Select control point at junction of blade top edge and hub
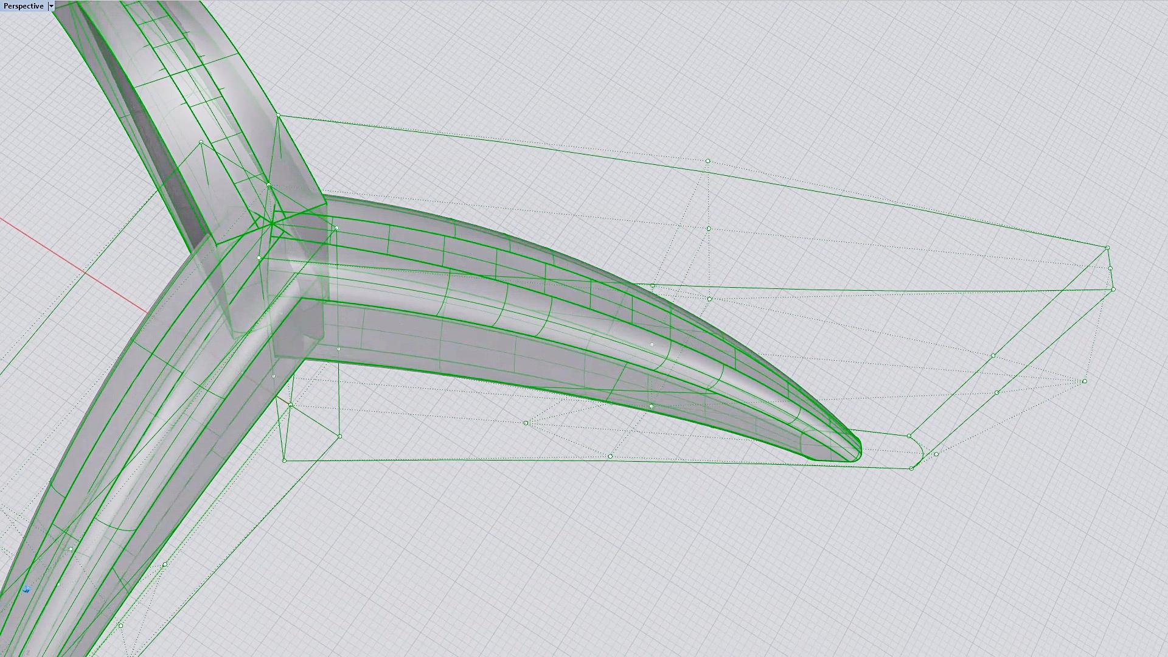 pyautogui.click(x=336, y=228)
